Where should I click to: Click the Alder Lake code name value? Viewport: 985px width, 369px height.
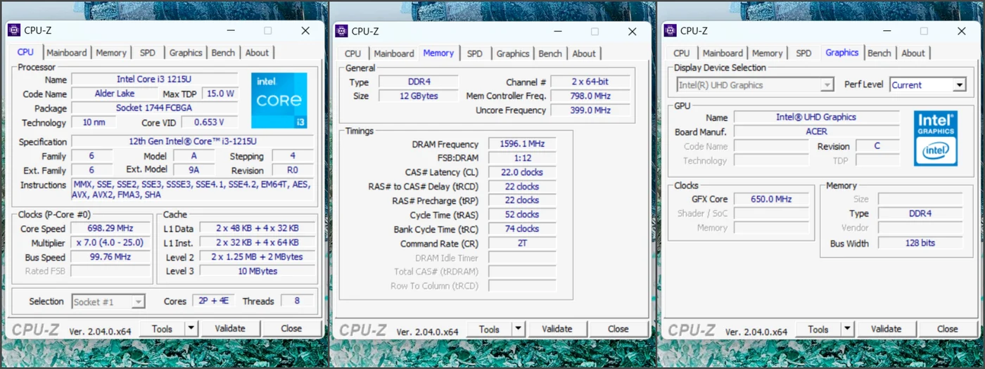pos(115,93)
